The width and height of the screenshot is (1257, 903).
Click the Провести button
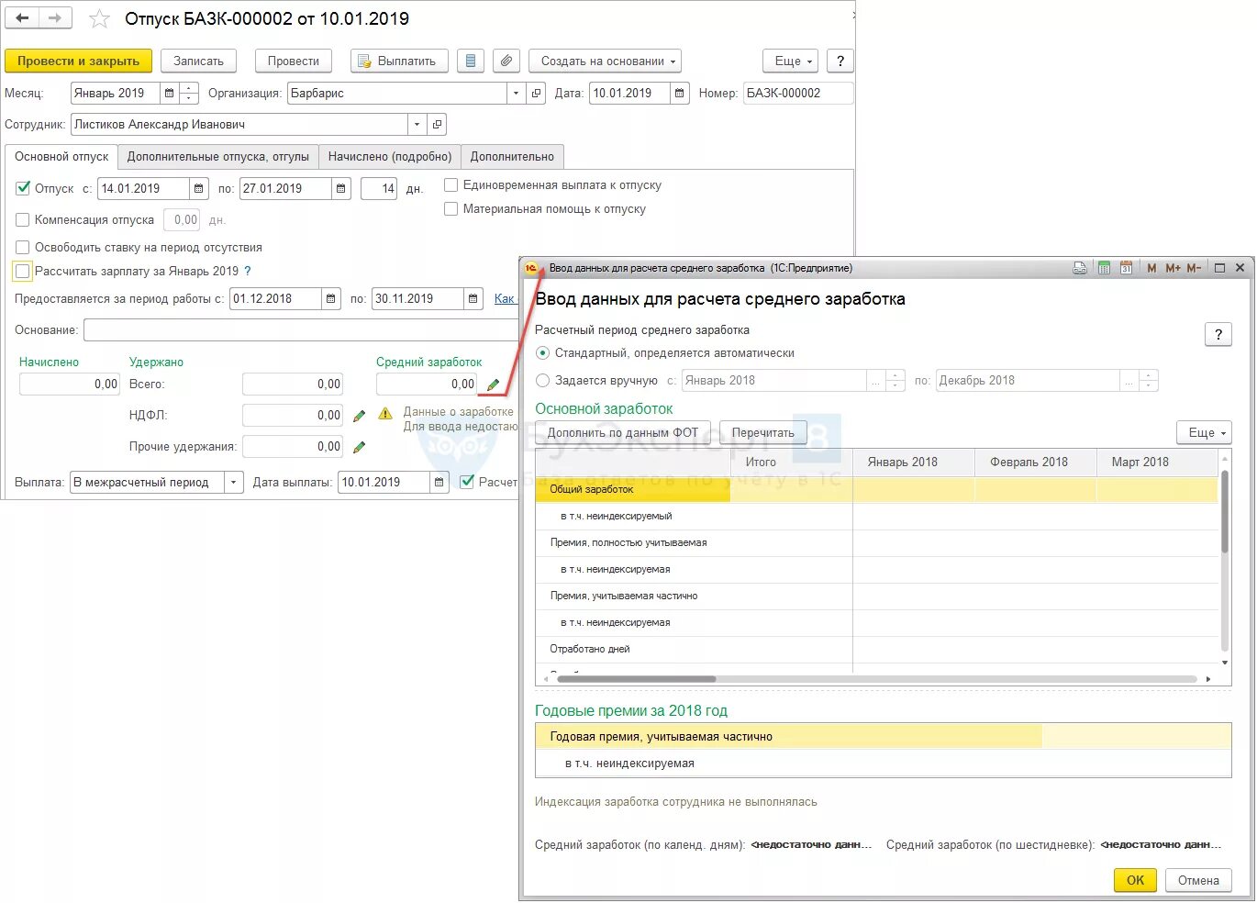[x=294, y=61]
